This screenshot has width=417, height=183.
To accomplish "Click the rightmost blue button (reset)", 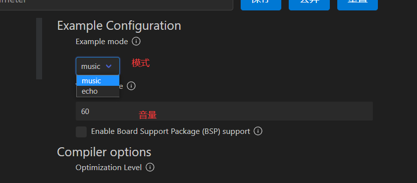I will tap(358, 4).
